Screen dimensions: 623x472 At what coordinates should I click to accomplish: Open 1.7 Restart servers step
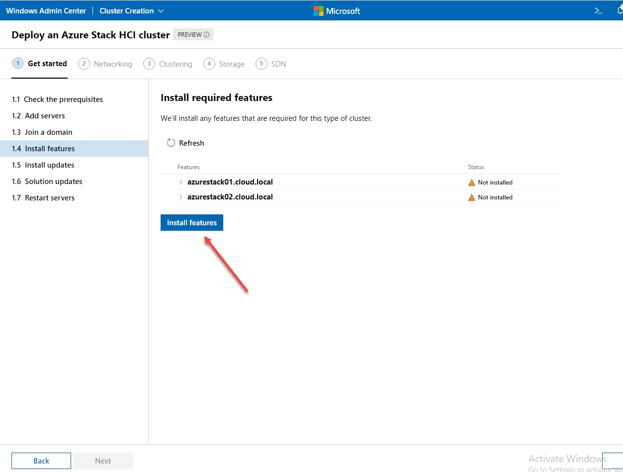tap(50, 198)
